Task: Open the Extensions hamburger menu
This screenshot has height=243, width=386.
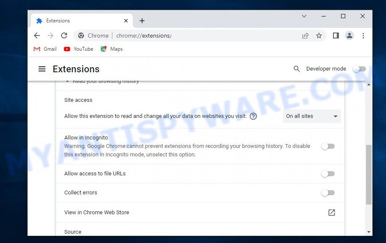Action: pos(42,69)
